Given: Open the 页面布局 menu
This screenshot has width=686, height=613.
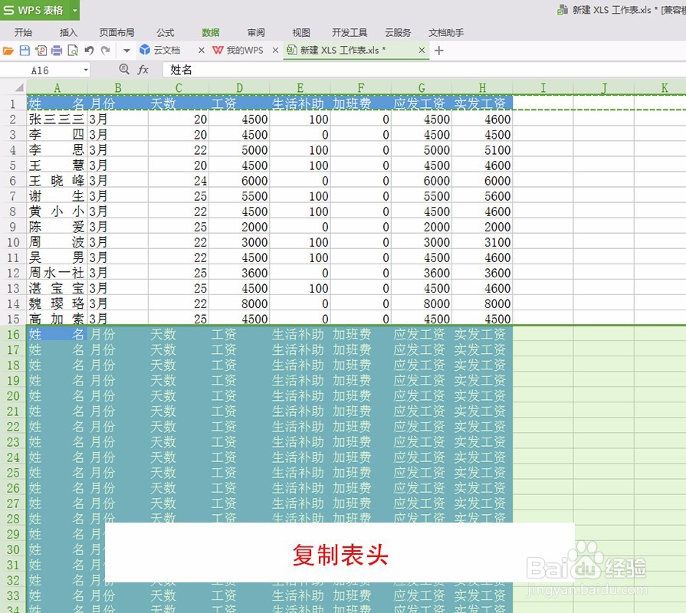Looking at the screenshot, I should (116, 32).
